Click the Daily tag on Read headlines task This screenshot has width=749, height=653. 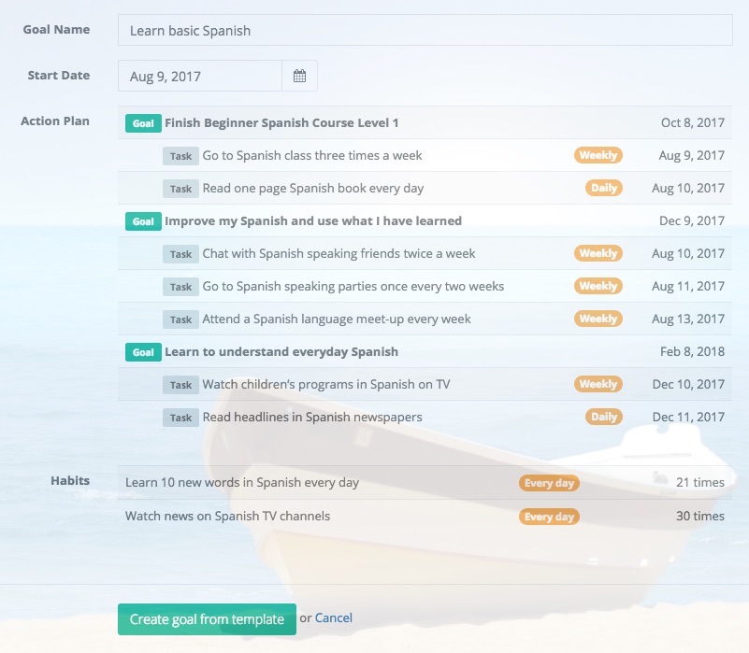click(x=604, y=418)
